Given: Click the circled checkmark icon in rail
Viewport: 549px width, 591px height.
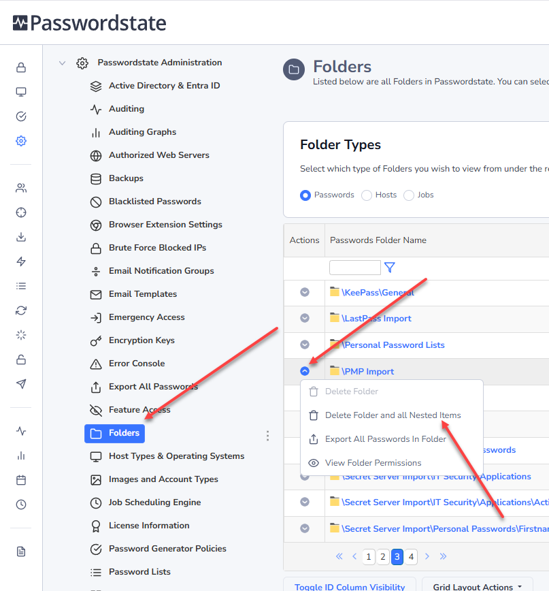Looking at the screenshot, I should [x=21, y=116].
